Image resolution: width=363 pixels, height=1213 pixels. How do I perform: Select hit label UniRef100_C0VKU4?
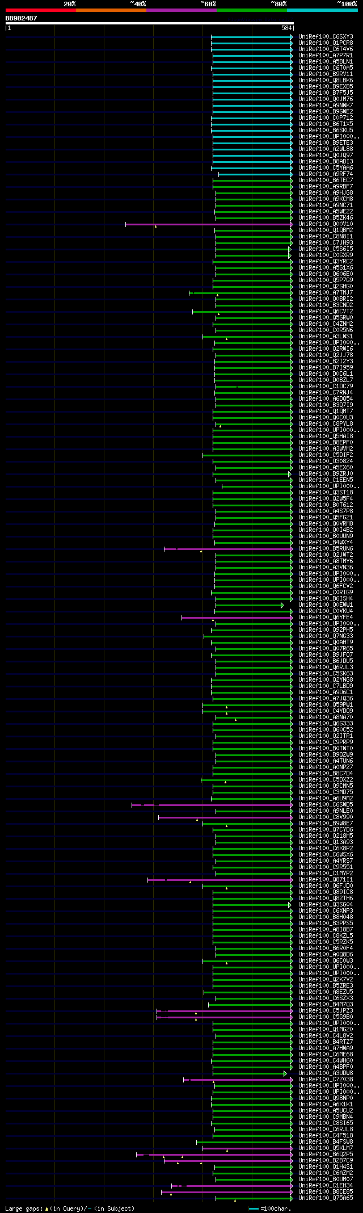pos(326,611)
